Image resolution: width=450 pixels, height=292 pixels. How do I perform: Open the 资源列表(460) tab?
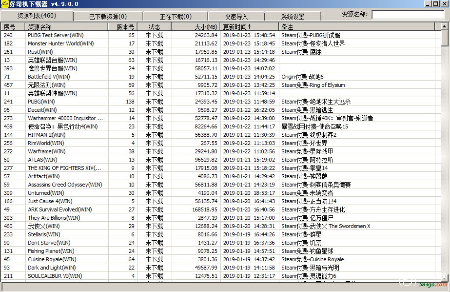37,16
